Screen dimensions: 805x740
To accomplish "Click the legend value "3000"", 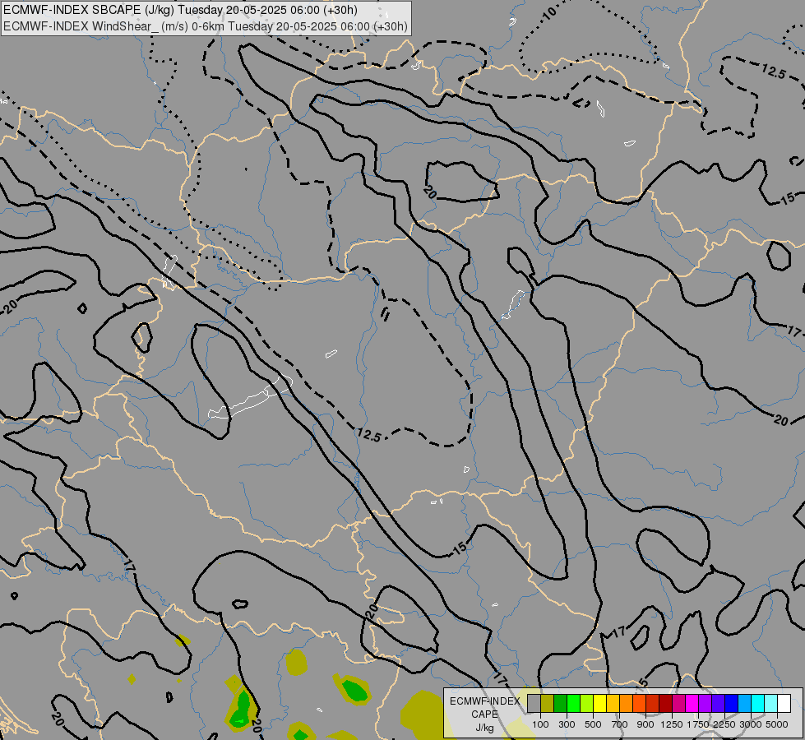I will pos(750,724).
